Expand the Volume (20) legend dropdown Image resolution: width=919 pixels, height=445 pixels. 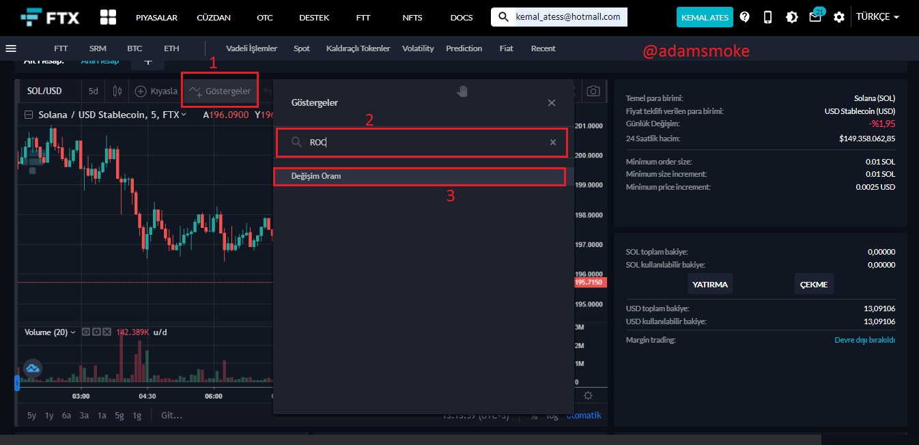[73, 332]
